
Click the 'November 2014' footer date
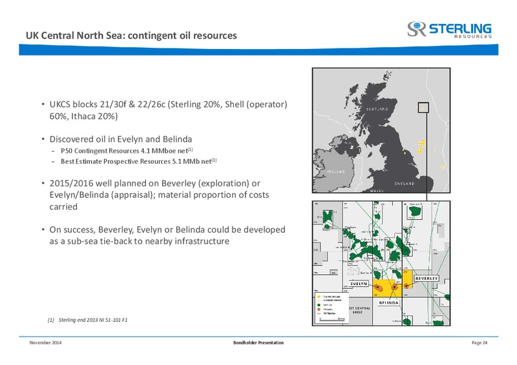pos(45,342)
